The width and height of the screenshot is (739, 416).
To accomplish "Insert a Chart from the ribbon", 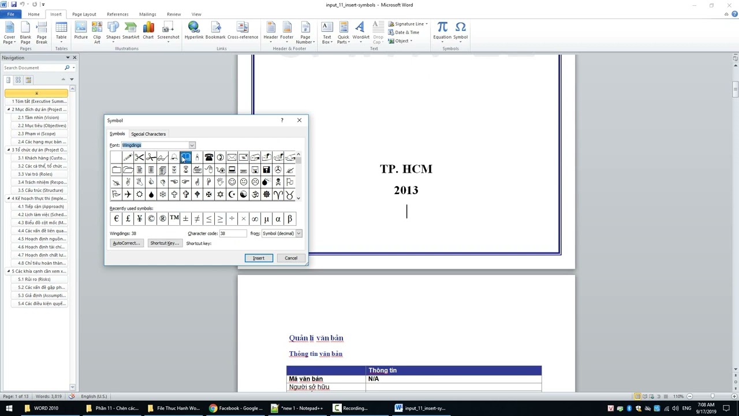I will (x=148, y=32).
